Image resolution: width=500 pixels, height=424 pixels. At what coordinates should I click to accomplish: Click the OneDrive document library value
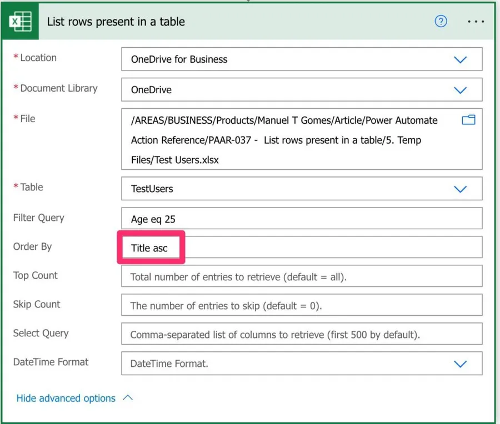pos(151,90)
